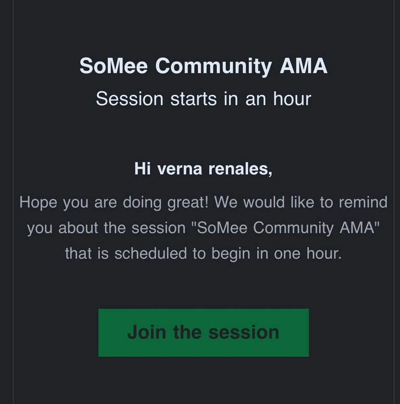Click the word session on green button
400x404 pixels.
coord(244,332)
